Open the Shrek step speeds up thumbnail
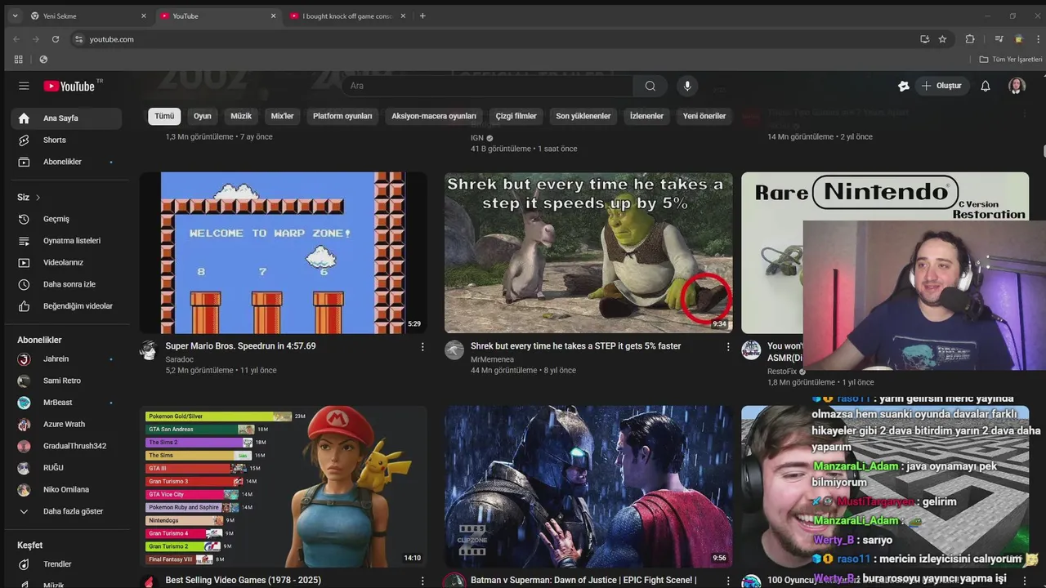The height and width of the screenshot is (588, 1046). point(588,252)
